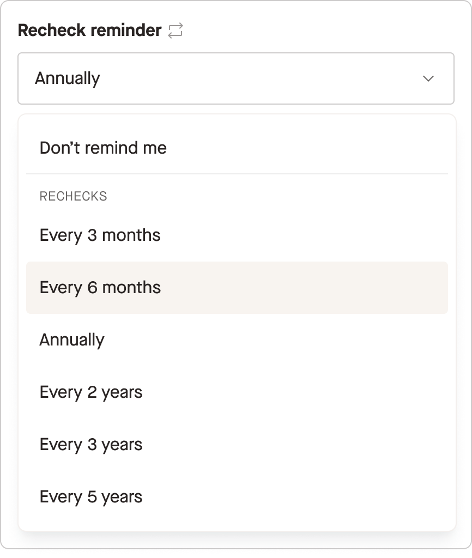Click the RECHECKS section header

tap(73, 196)
